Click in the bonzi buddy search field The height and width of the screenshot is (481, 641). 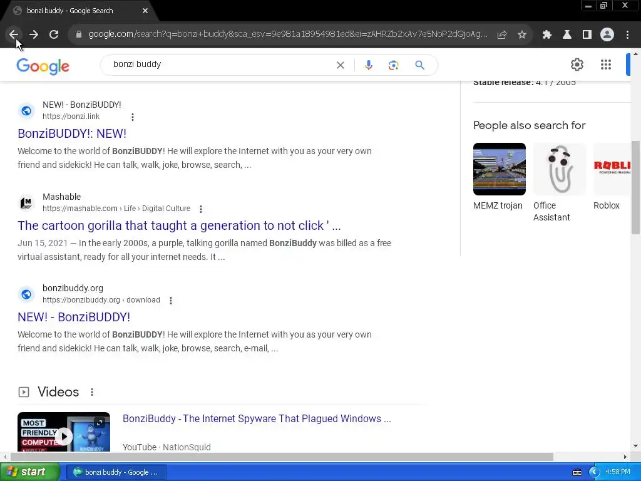221,65
